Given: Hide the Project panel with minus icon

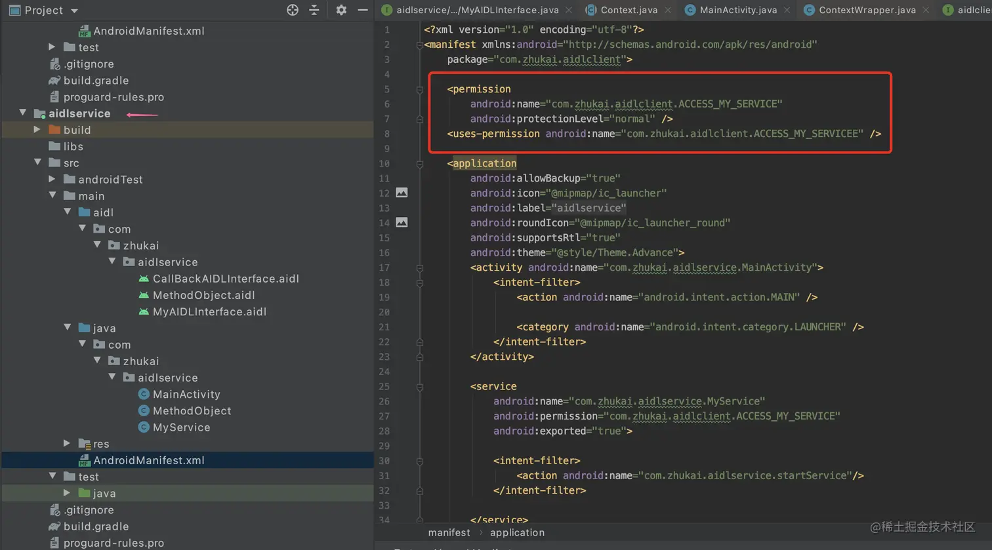Looking at the screenshot, I should point(362,10).
